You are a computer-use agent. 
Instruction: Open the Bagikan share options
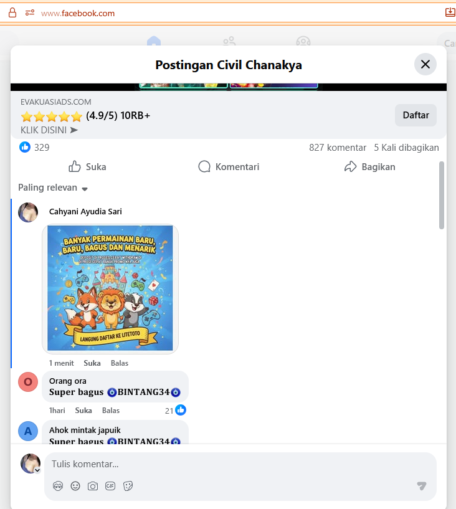coord(369,167)
